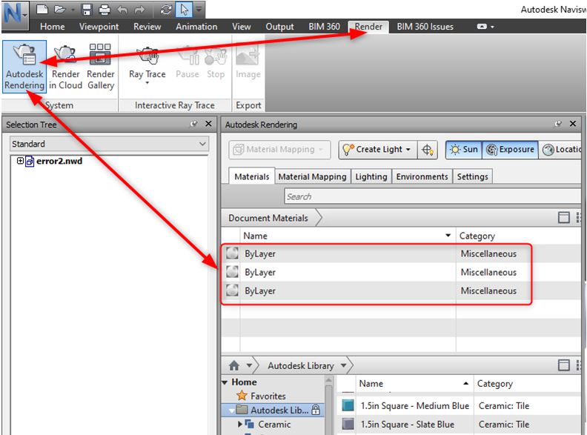Sort Document Materials by Category header
Viewport: 587px width, 435px height.
coord(518,236)
